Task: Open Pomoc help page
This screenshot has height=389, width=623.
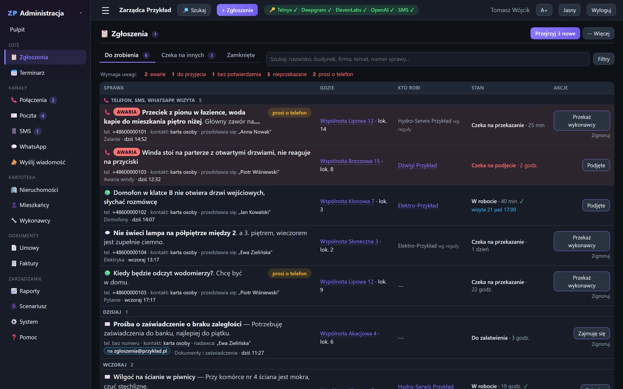Action: [45, 337]
